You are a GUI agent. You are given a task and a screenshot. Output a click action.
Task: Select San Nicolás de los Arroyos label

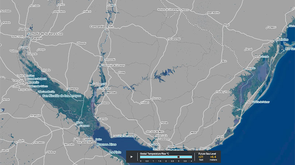[x=63, y=96]
